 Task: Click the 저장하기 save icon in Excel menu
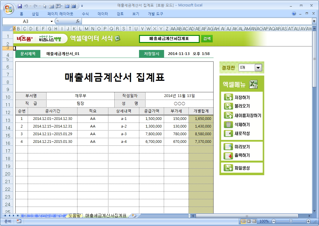coord(228,98)
